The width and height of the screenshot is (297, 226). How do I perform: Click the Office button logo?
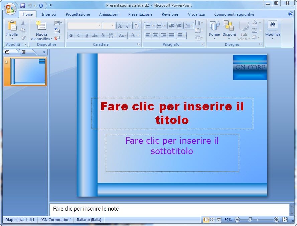tap(10, 8)
